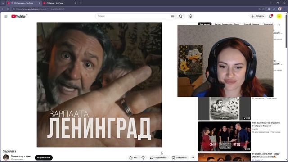Click the Поделиться share button
288x162 pixels.
coord(158,157)
